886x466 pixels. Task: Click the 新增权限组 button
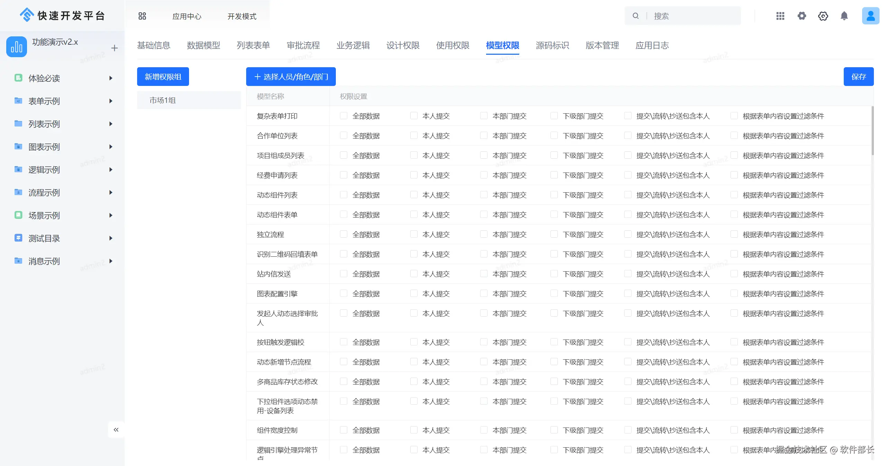163,77
